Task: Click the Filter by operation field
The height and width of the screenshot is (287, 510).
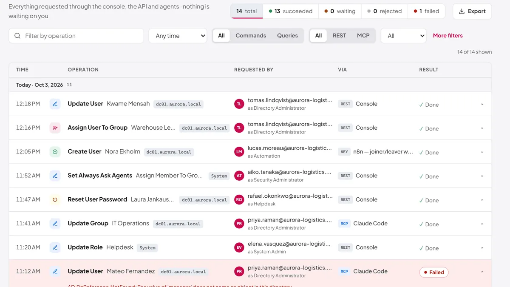Action: 76,36
